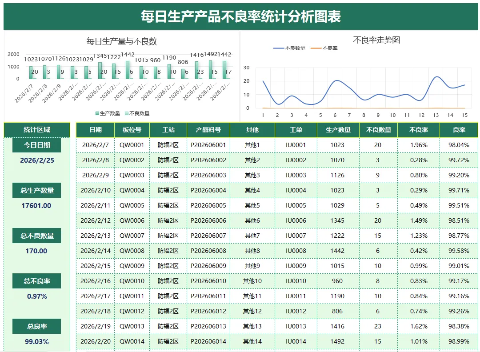Click the yield cell 98.99%
This screenshot has width=480, height=352.
pos(459,341)
